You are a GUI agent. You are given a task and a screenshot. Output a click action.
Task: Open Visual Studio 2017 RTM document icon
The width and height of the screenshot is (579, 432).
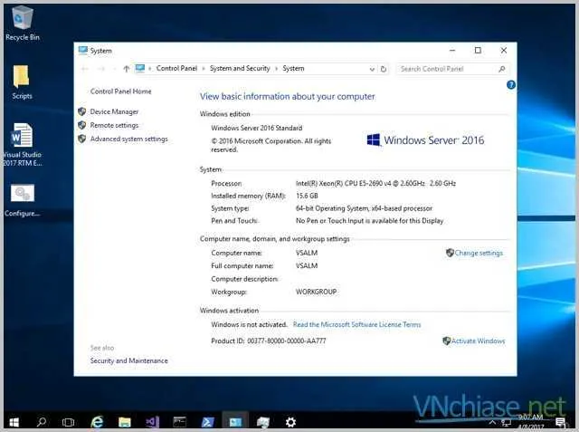pyautogui.click(x=22, y=144)
